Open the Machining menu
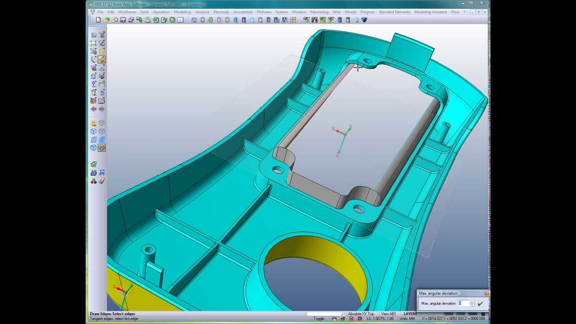This screenshot has height=324, width=576. click(x=319, y=12)
